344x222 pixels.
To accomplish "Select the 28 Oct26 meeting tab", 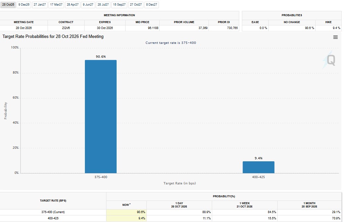I will point(8,5).
